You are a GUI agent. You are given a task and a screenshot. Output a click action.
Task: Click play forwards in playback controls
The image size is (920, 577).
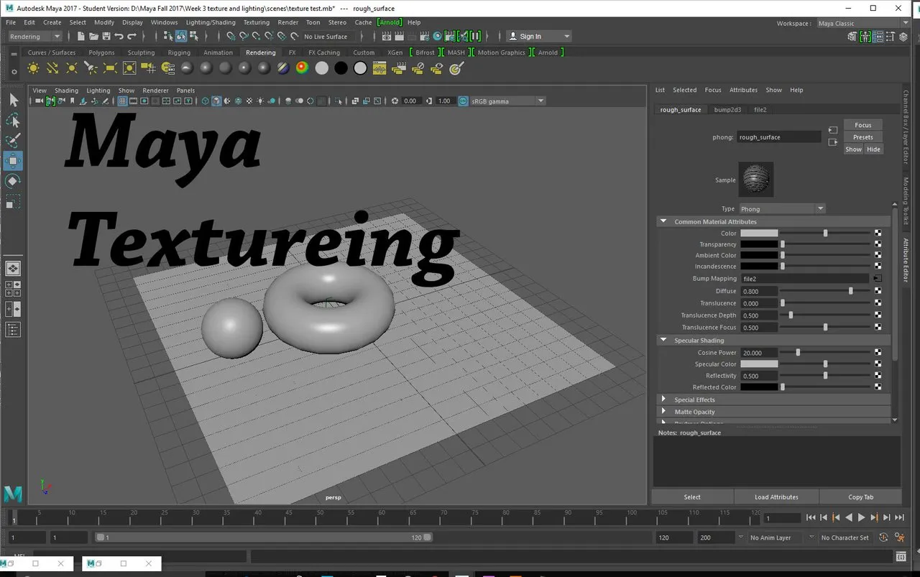[x=862, y=517]
